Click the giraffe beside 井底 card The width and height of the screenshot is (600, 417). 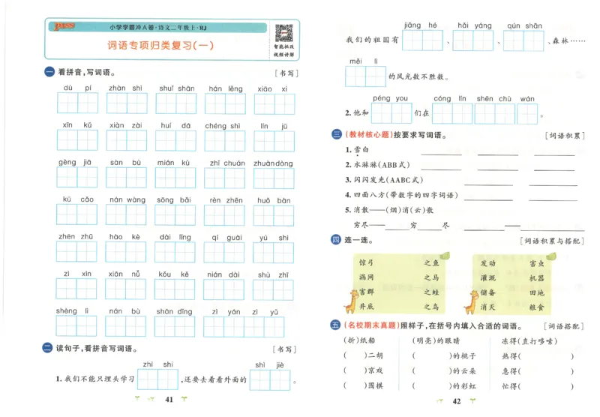click(351, 301)
